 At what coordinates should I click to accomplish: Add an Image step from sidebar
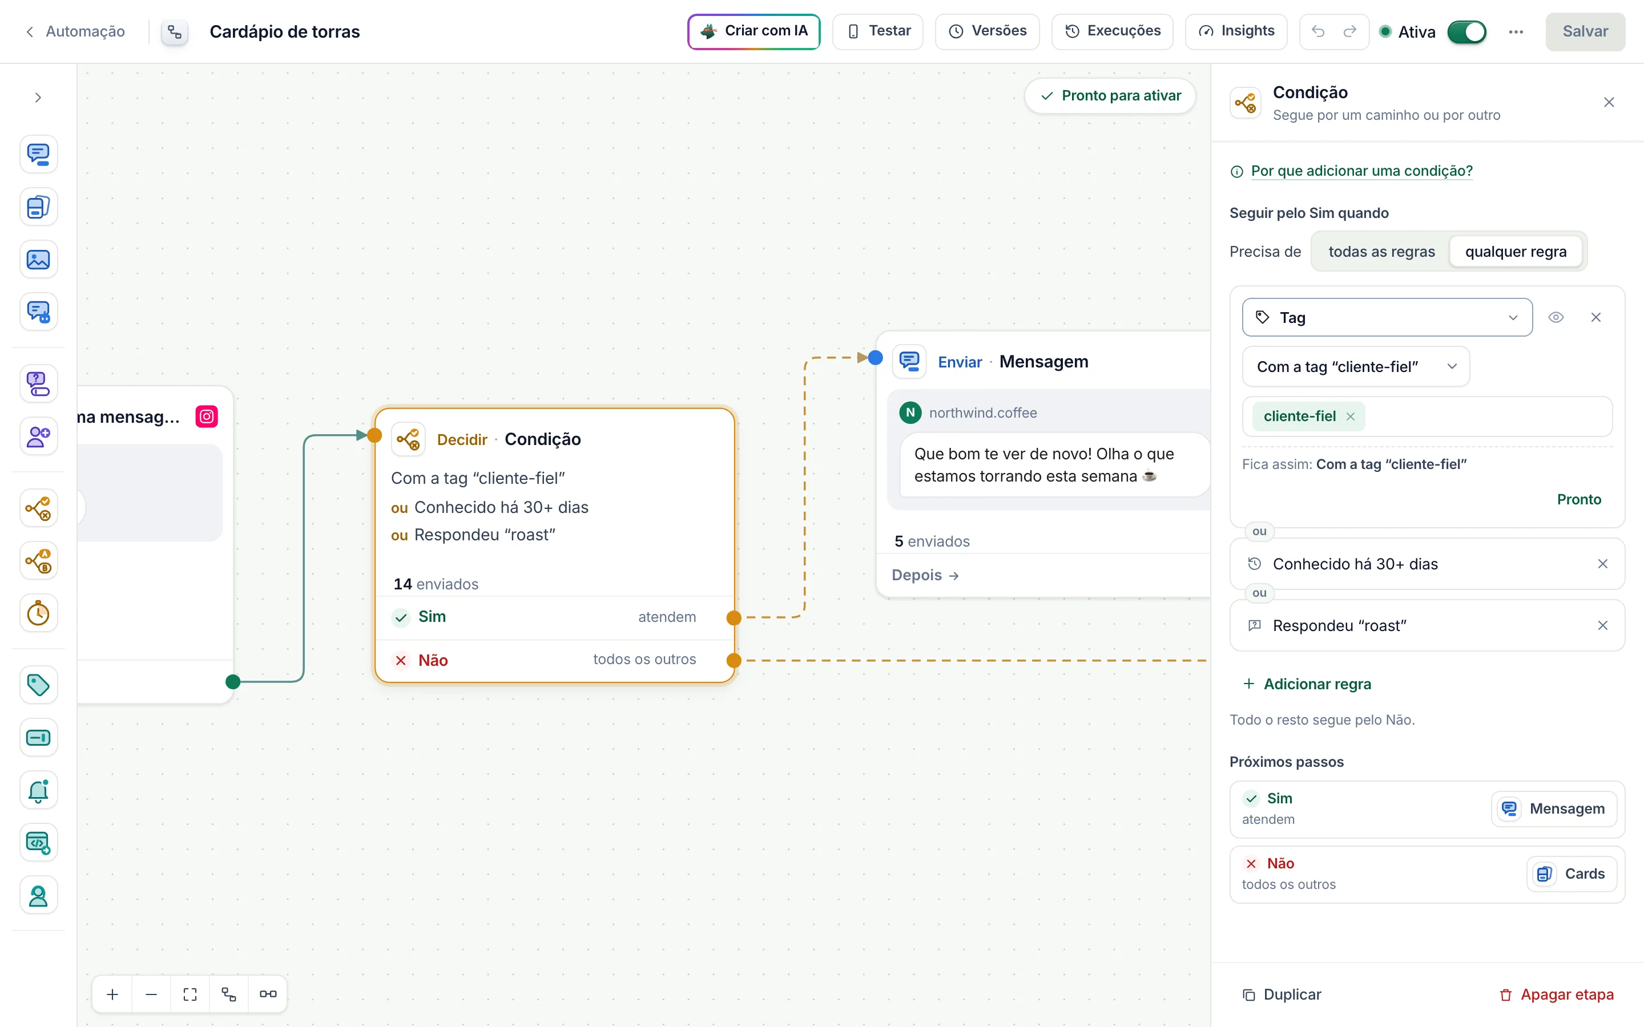38,260
